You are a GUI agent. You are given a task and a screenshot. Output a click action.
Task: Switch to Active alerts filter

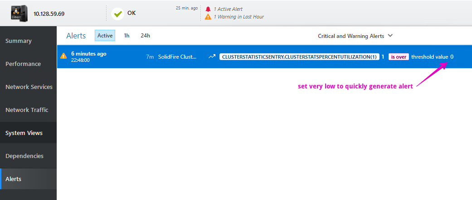click(x=105, y=35)
